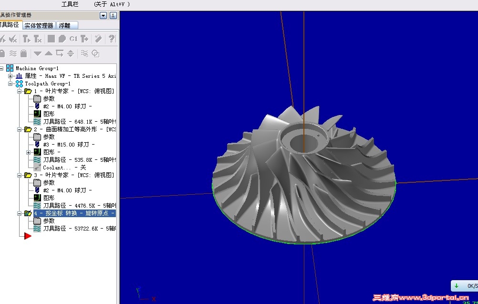Open the High feed machining icon
The width and height of the screenshot is (478, 304).
[84, 39]
